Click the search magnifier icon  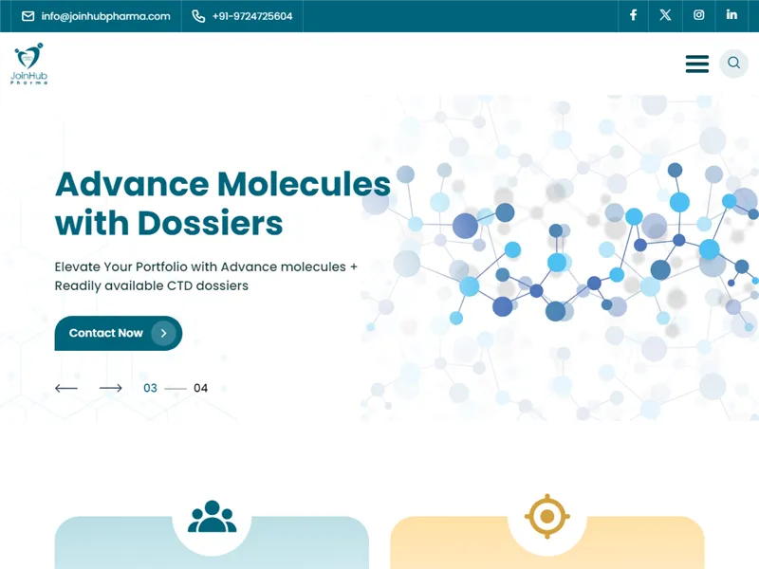(733, 64)
